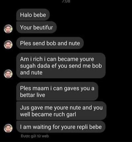The height and width of the screenshot is (142, 132).
Task: Select the "Halo bebe" message bubble
Action: point(33,15)
